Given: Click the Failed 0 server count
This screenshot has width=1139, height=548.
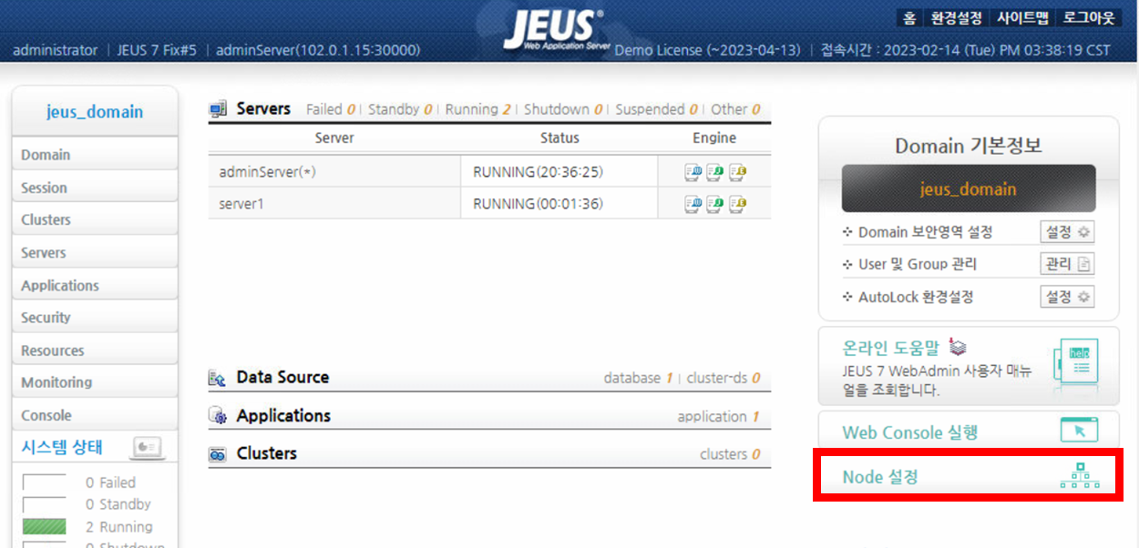Looking at the screenshot, I should [331, 109].
